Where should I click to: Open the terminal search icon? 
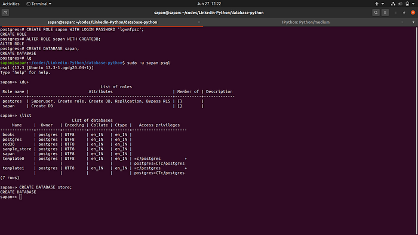(376, 13)
